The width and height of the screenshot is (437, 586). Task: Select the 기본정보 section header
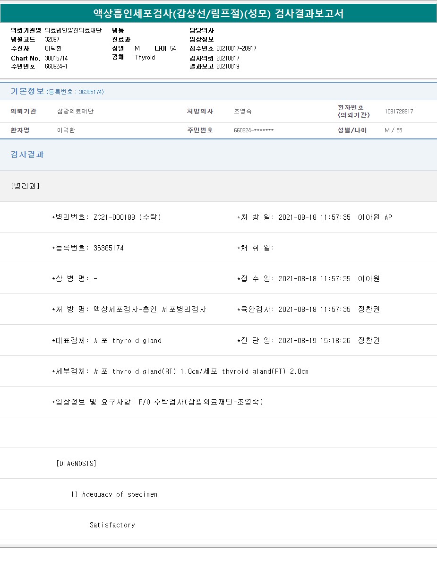point(27,91)
